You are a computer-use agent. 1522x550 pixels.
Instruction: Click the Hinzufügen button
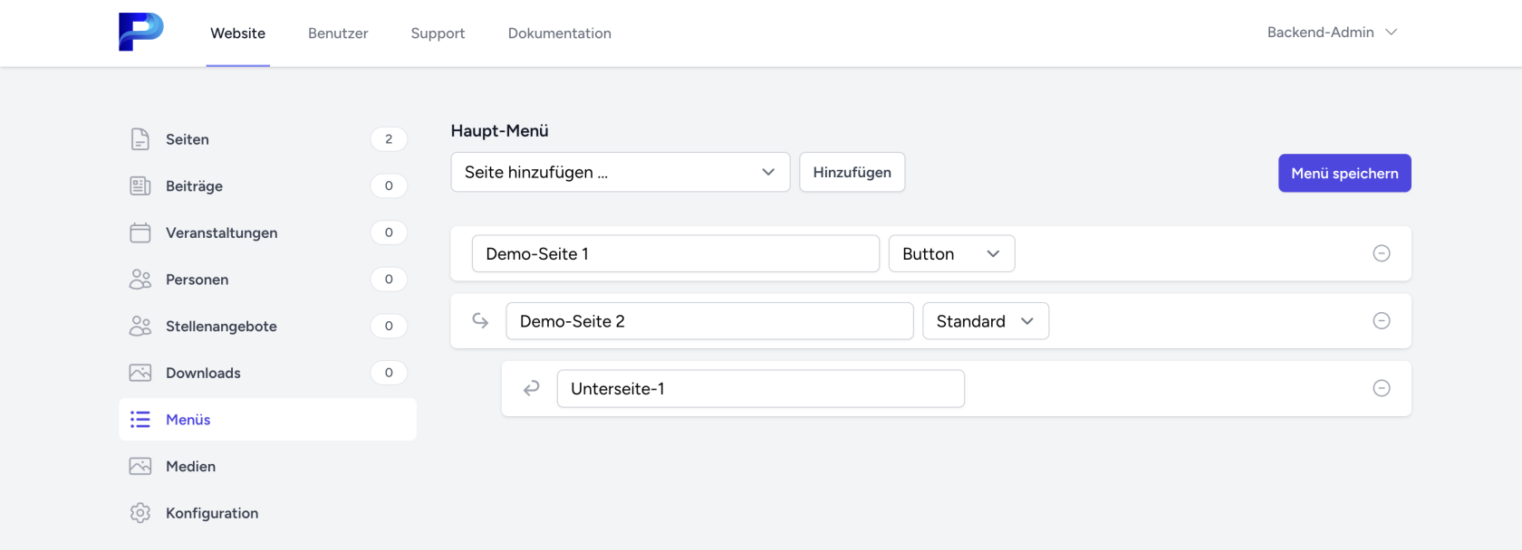pyautogui.click(x=852, y=172)
